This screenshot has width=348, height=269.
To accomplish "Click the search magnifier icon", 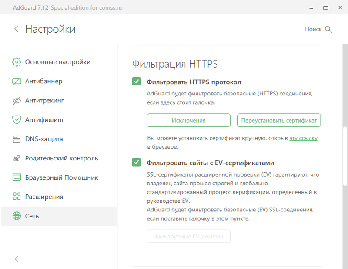I will (x=328, y=29).
